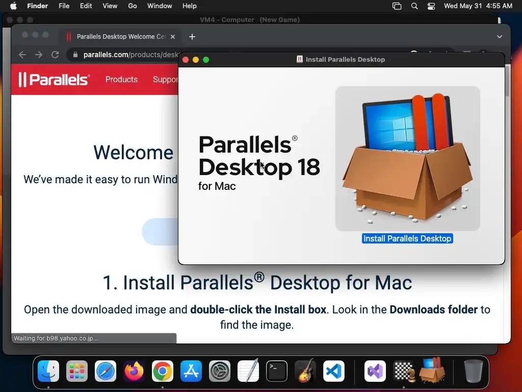Open the Go menu
The height and width of the screenshot is (392, 522).
[133, 6]
